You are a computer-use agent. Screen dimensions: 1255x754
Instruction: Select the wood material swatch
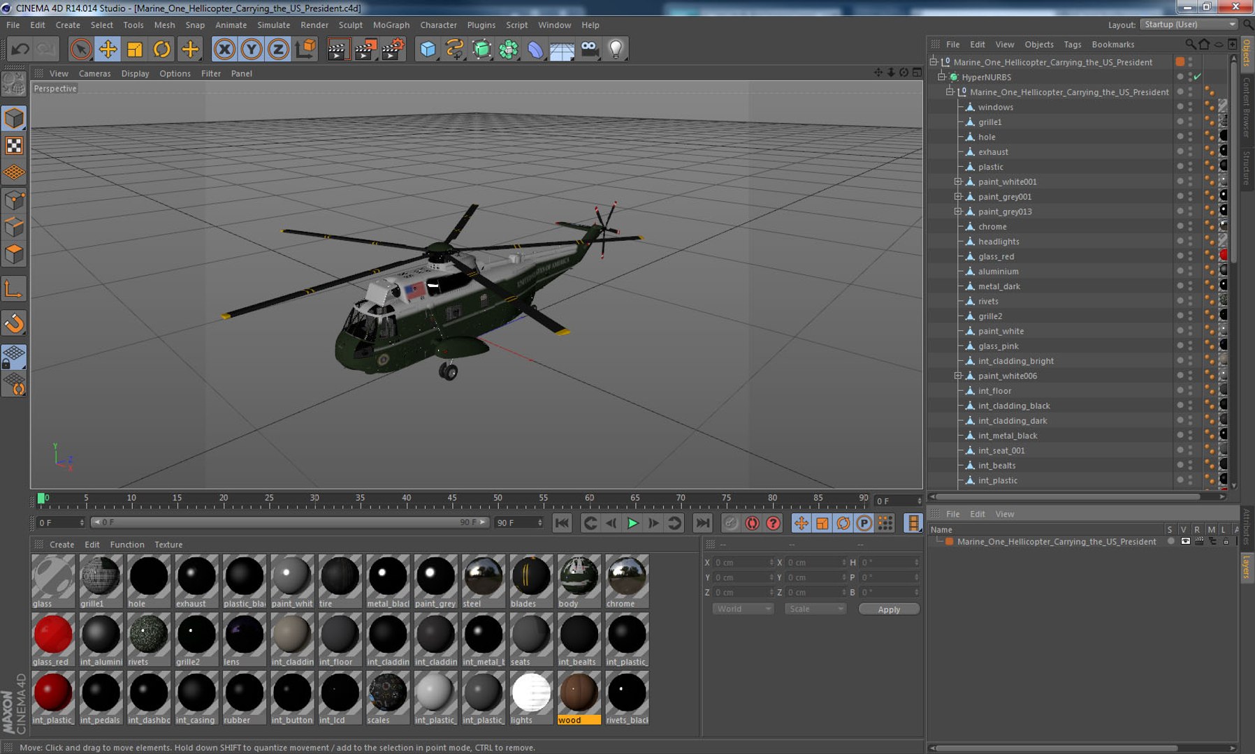[x=579, y=697]
